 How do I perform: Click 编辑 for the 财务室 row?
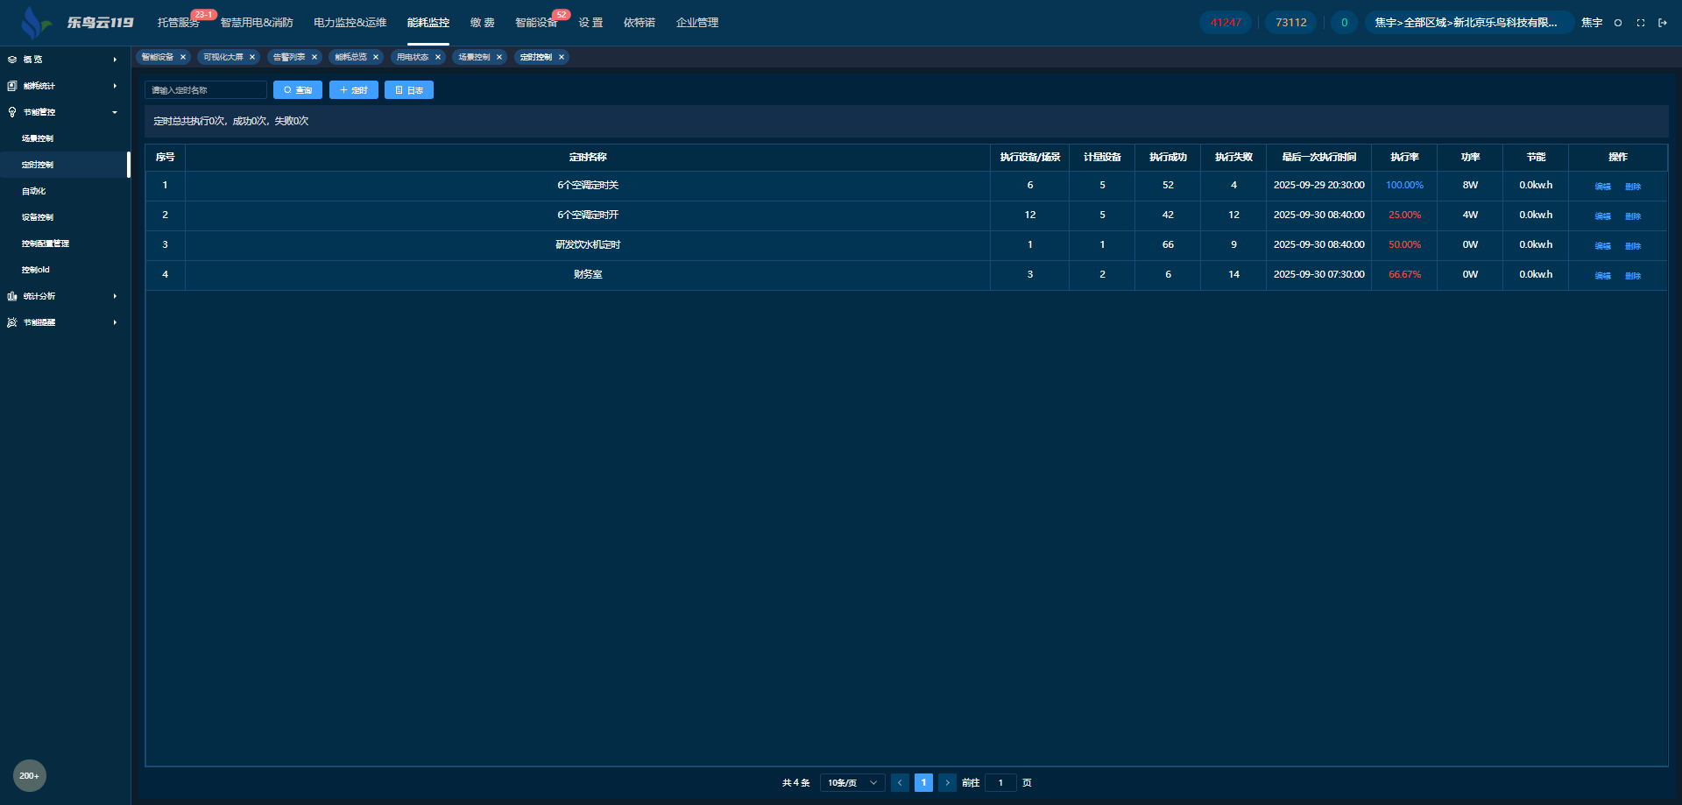coord(1602,275)
